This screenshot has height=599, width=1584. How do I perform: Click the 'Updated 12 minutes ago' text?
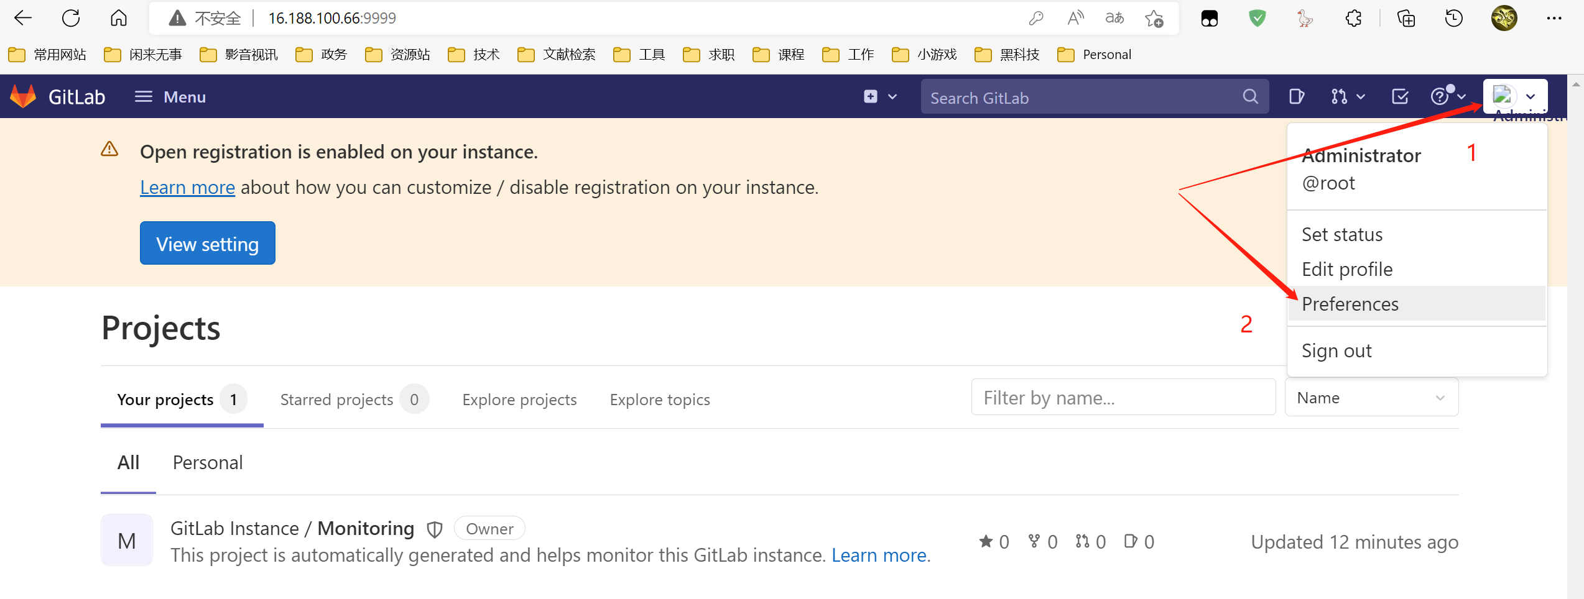tap(1355, 542)
